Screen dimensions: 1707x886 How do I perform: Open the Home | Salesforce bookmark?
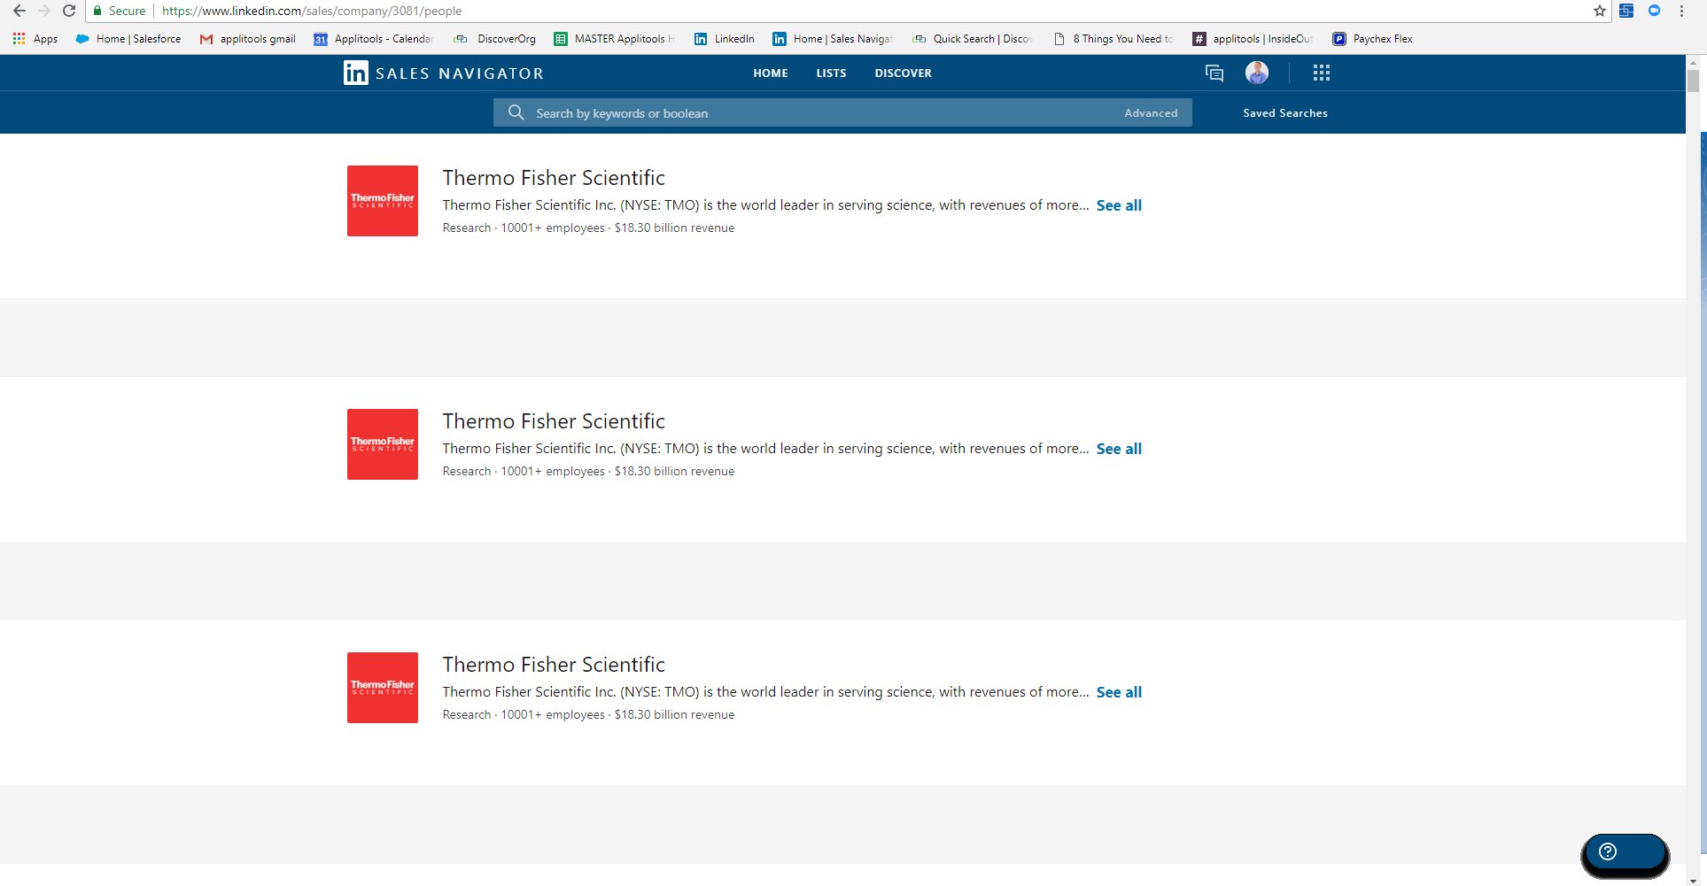point(128,39)
